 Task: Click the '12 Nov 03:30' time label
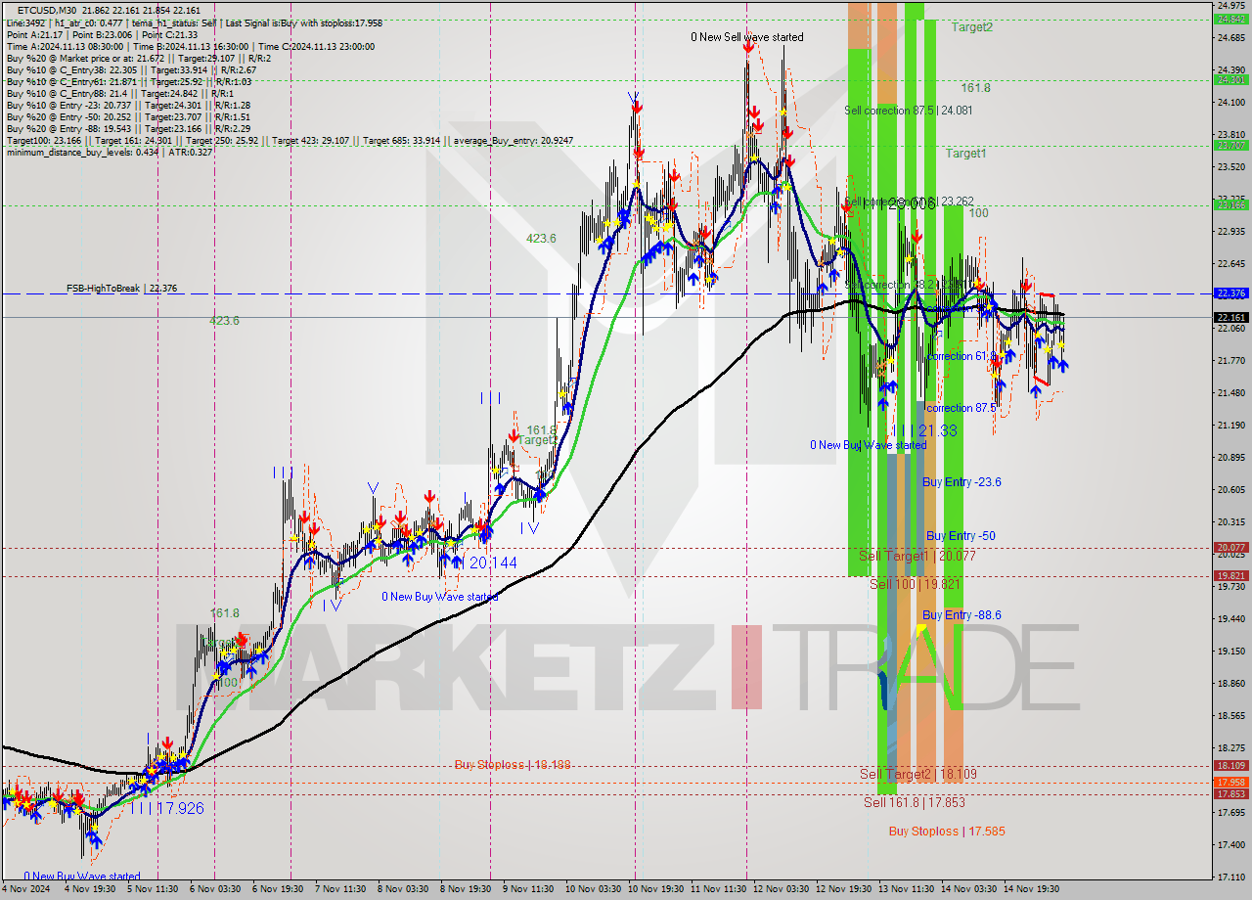[x=782, y=889]
